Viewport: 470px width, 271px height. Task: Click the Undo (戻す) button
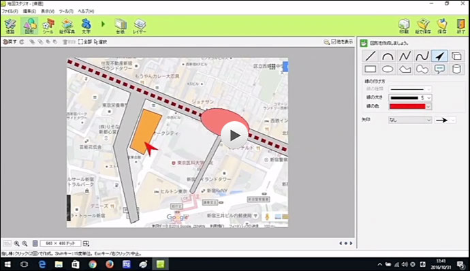(10, 42)
